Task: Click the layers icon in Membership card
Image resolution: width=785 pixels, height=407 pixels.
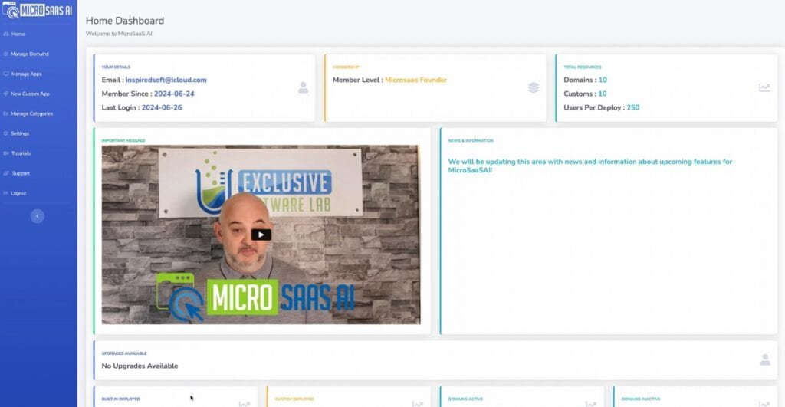Action: (534, 87)
